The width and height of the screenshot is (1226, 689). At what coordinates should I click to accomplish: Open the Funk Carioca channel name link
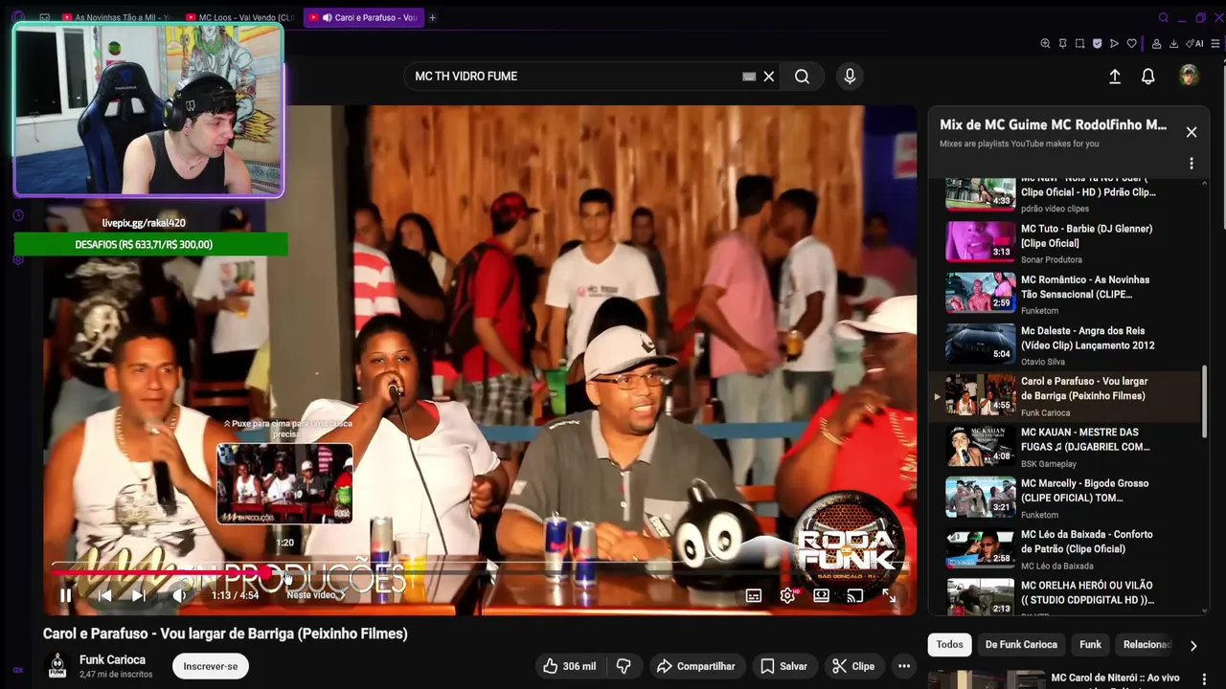point(112,659)
